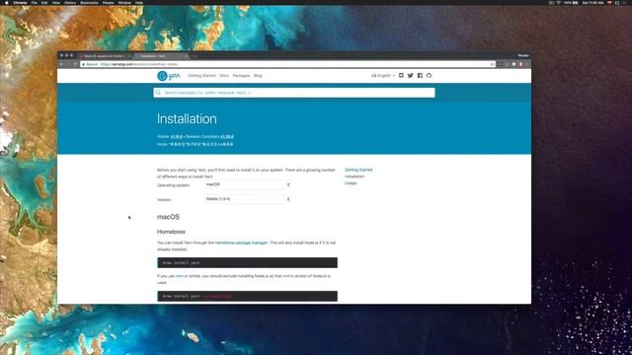632x355 pixels.
Task: Click the browser address bar
Action: tap(286, 64)
